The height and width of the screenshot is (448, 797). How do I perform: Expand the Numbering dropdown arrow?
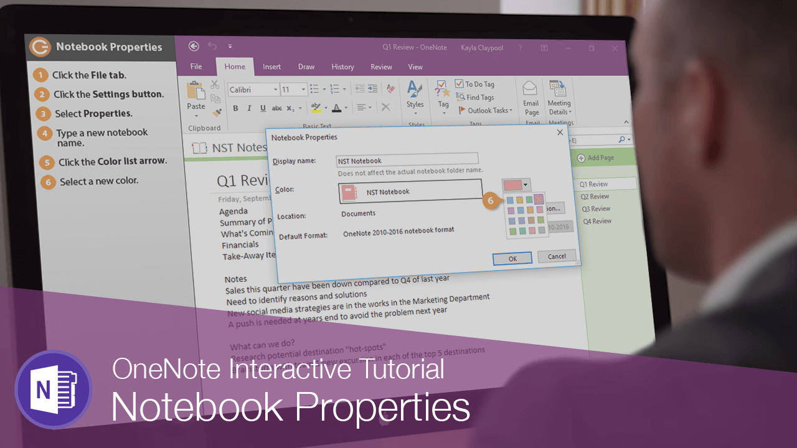(x=344, y=89)
